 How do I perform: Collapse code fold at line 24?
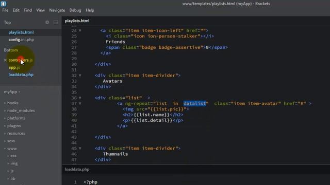pyautogui.click(x=80, y=31)
